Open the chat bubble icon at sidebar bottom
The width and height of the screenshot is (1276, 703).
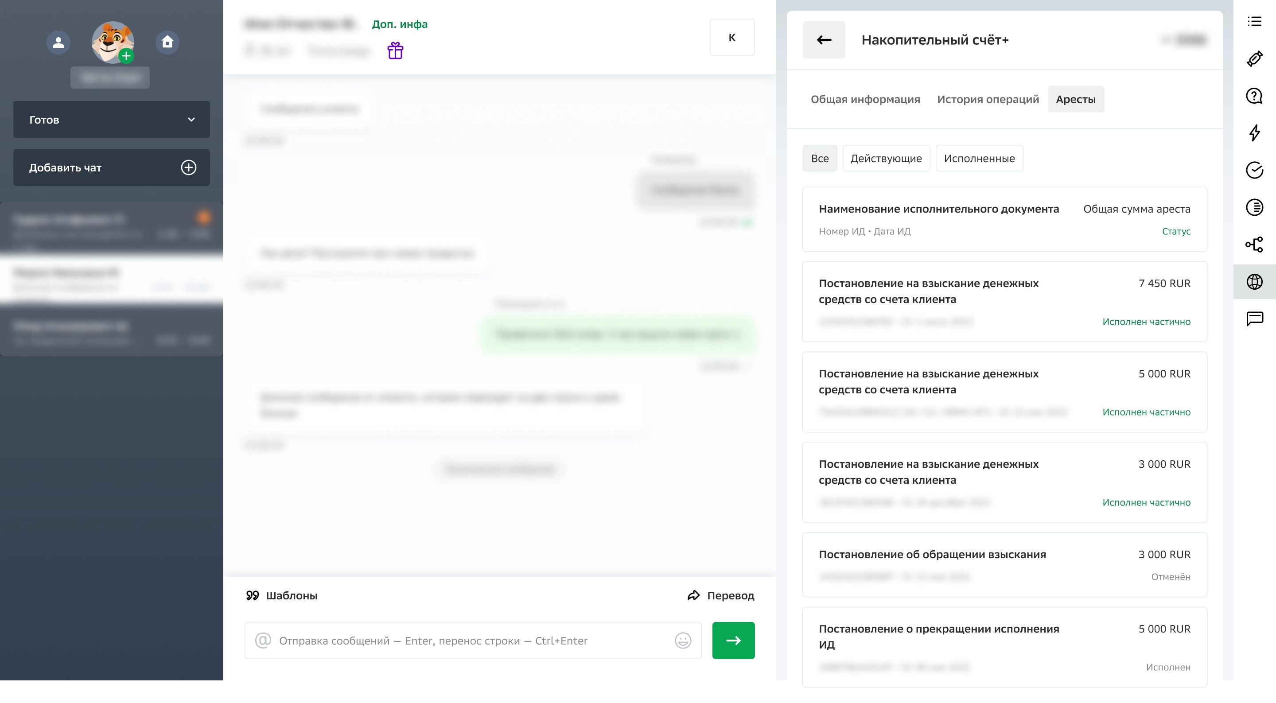pos(1255,319)
